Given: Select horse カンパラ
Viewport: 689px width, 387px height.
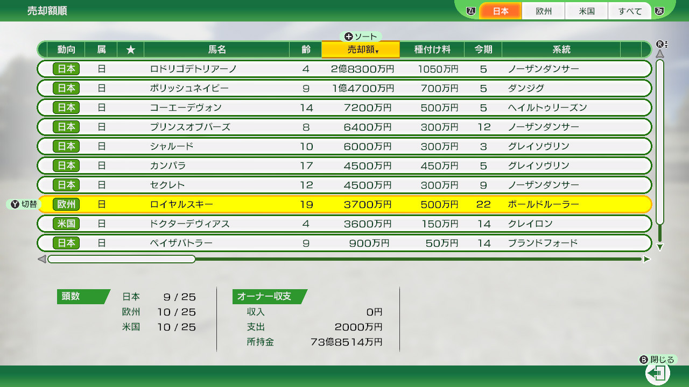Looking at the screenshot, I should click(x=344, y=166).
